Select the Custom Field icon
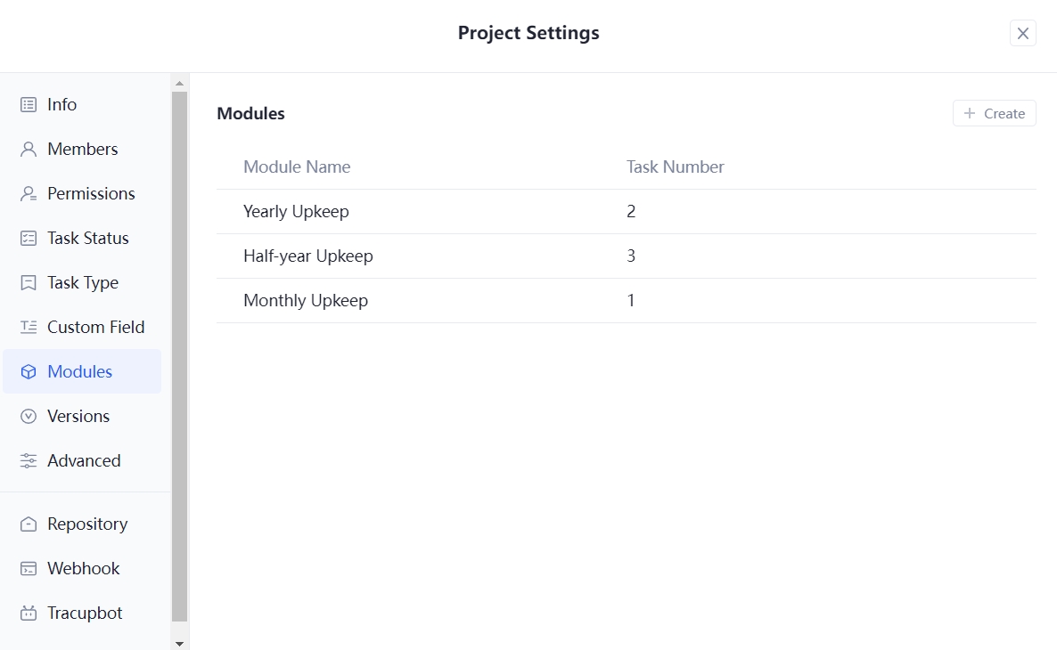1057x650 pixels. pos(28,327)
